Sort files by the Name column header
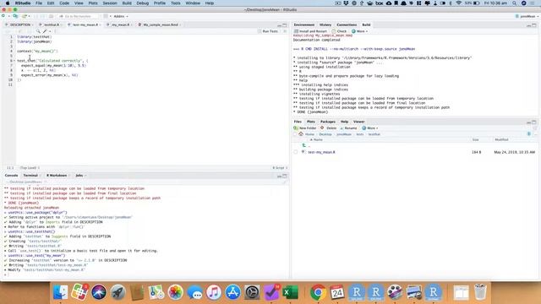This screenshot has height=304, width=541. tap(318, 139)
